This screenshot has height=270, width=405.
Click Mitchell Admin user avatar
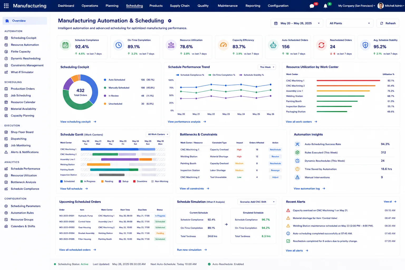[x=380, y=6]
